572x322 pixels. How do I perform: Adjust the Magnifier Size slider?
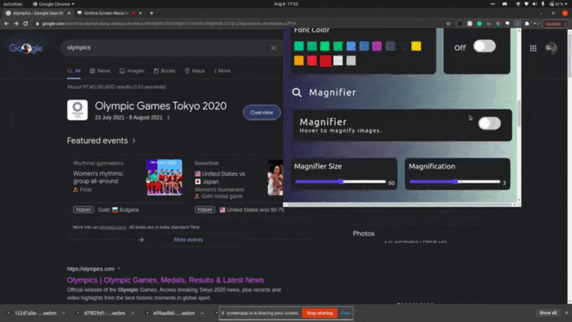(x=340, y=182)
